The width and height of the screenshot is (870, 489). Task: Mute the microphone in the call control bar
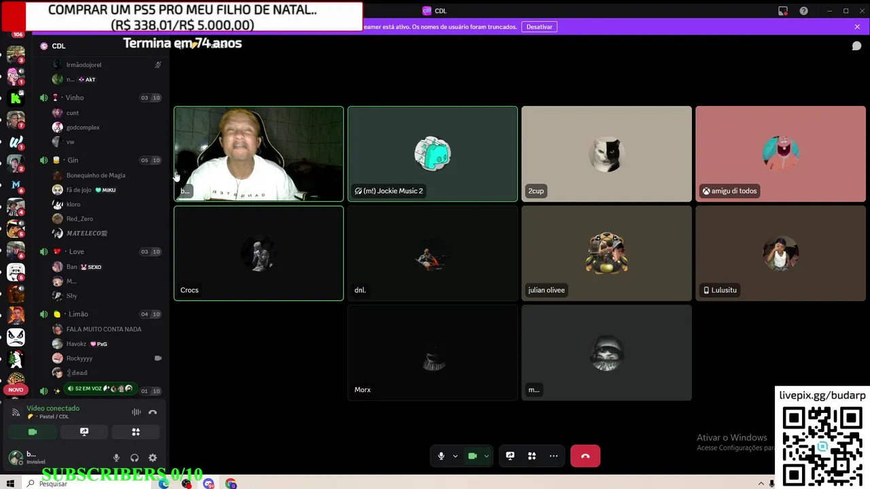click(x=441, y=456)
